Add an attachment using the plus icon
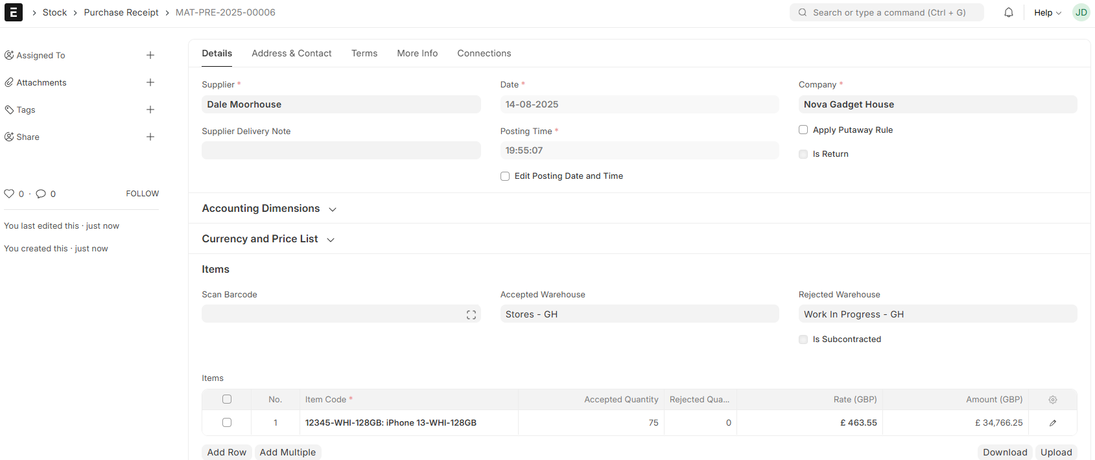The width and height of the screenshot is (1095, 460). (x=150, y=82)
